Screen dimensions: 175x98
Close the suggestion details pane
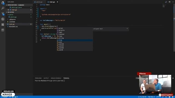tap(127, 29)
